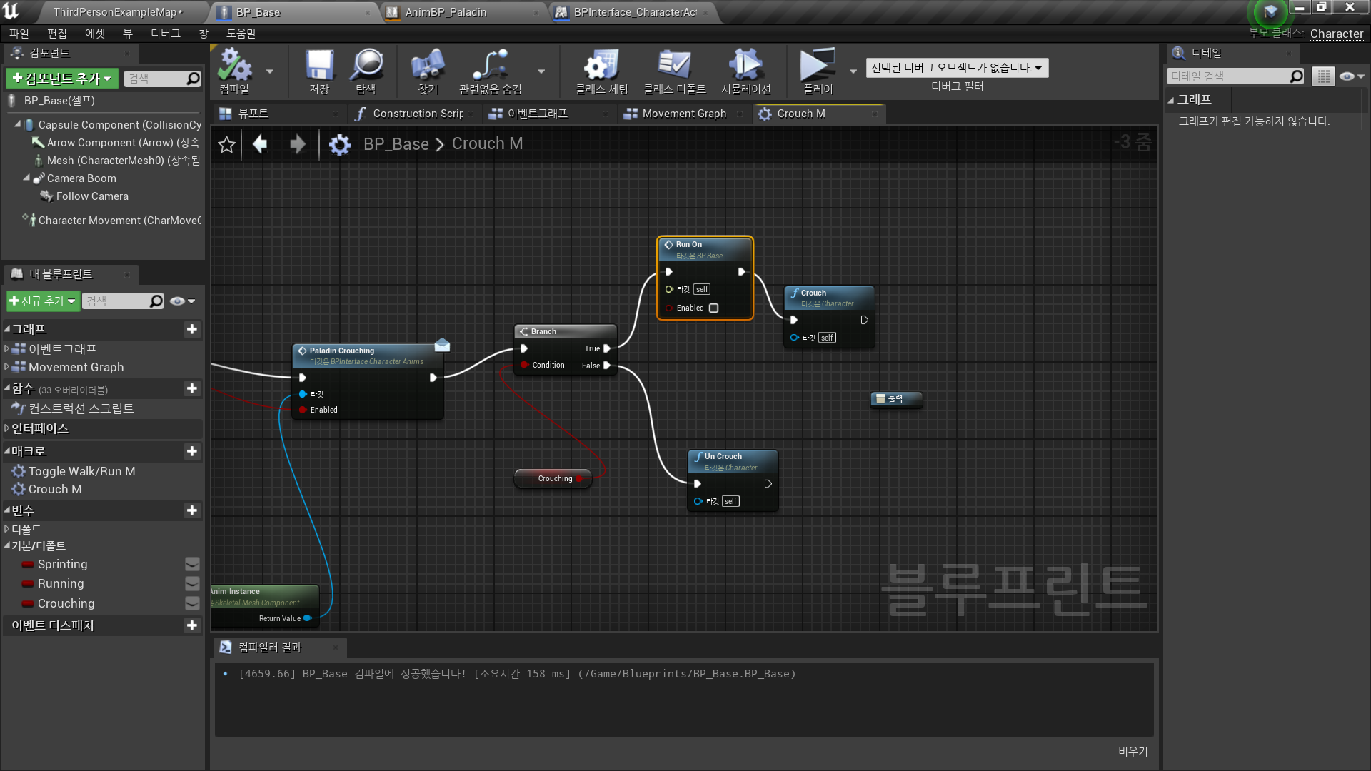
Task: Favorite this graph with star icon
Action: [x=226, y=145]
